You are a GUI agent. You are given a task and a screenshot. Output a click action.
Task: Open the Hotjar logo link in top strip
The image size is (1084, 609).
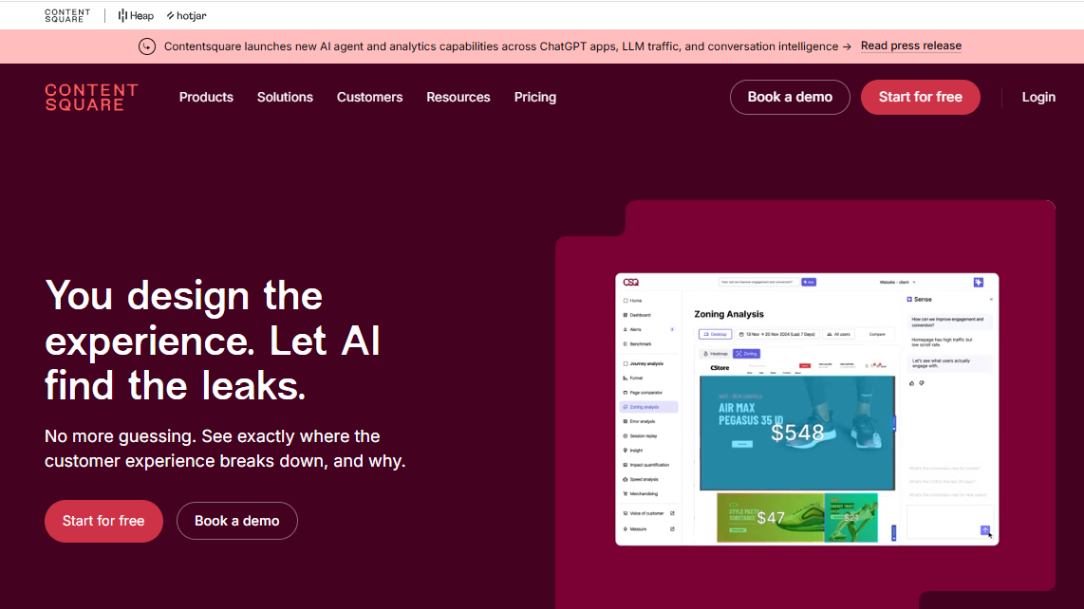tap(187, 15)
